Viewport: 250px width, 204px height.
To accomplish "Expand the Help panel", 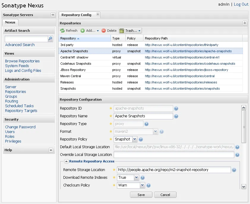I will (51, 150).
